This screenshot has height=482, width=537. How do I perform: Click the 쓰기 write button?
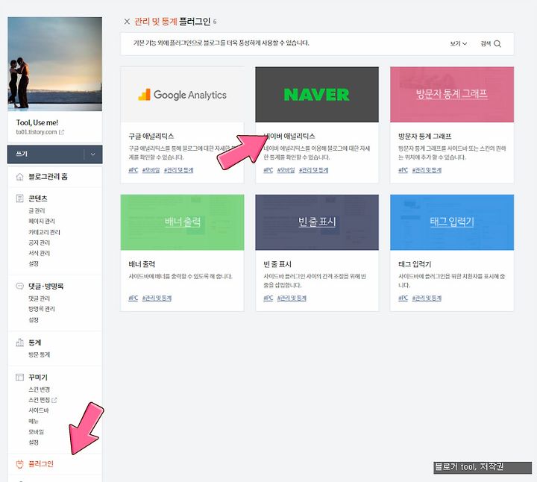point(45,154)
